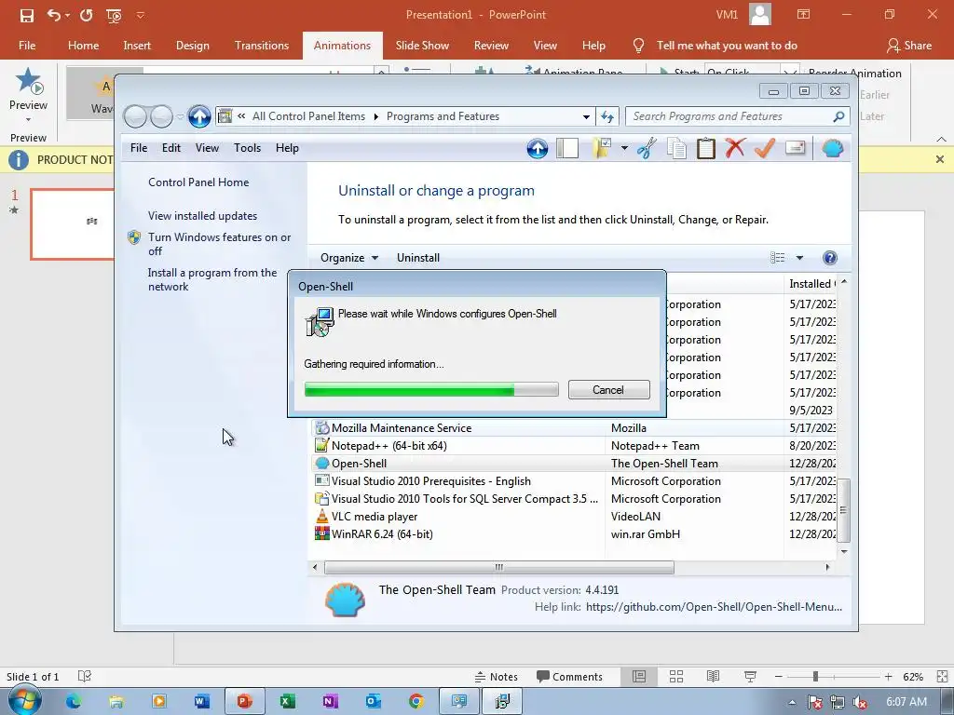Click the red X Delete icon
The image size is (954, 715).
[x=735, y=148]
